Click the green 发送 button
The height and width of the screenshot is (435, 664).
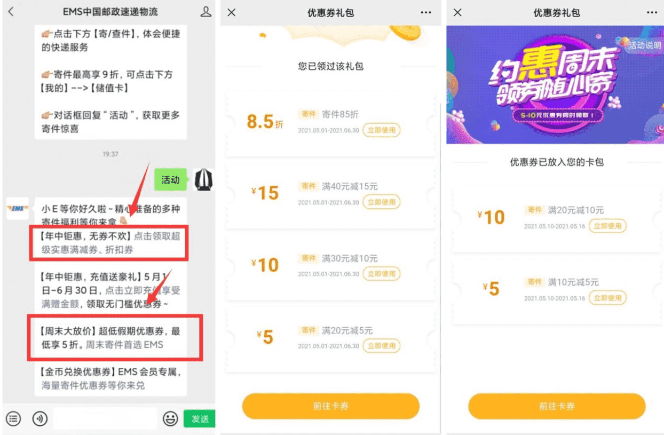point(200,419)
